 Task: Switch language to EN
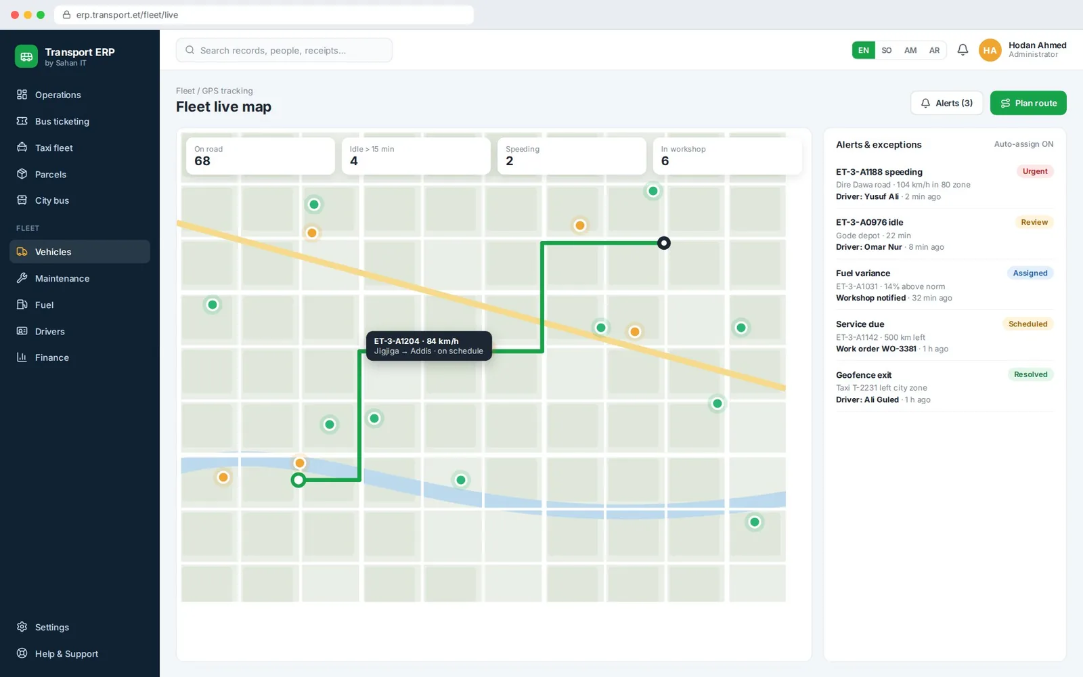point(864,50)
